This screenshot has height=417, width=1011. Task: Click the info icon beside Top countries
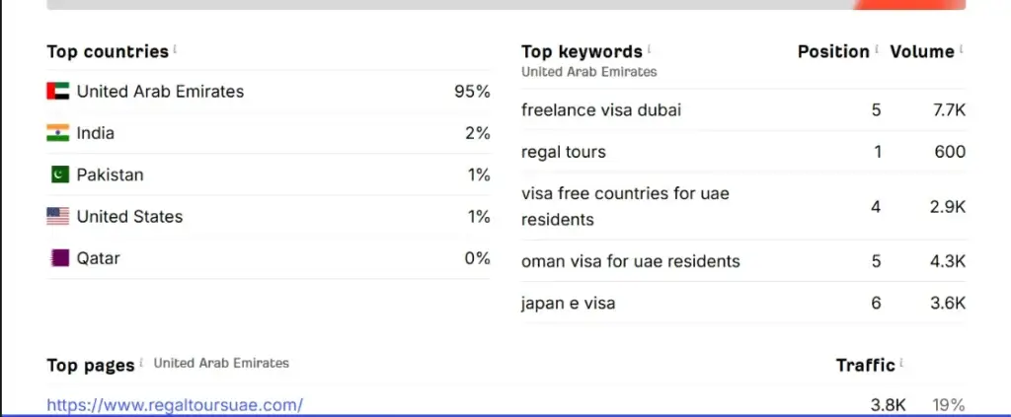click(x=175, y=49)
